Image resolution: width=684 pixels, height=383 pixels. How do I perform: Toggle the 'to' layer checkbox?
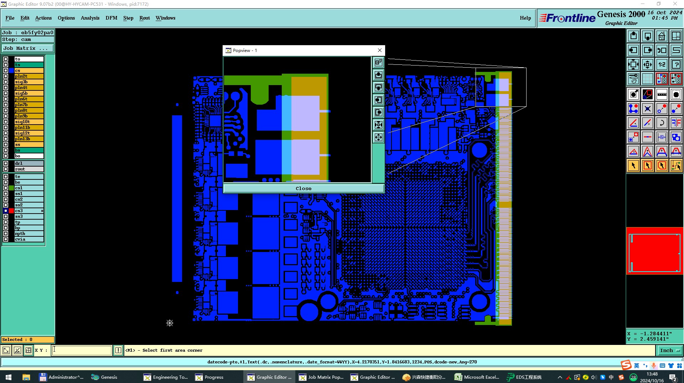click(6, 59)
